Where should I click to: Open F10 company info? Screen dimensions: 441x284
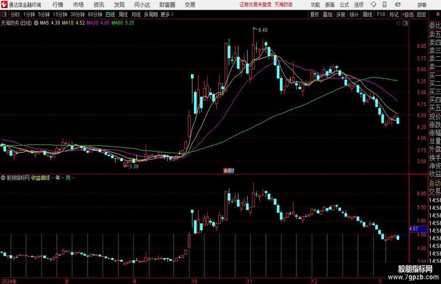tap(381, 14)
